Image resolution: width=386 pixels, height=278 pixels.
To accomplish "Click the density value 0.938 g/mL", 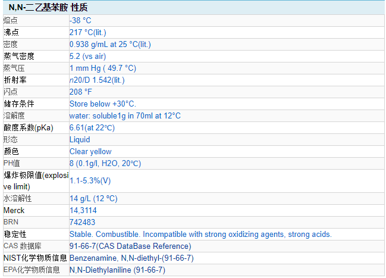I will (110, 44).
